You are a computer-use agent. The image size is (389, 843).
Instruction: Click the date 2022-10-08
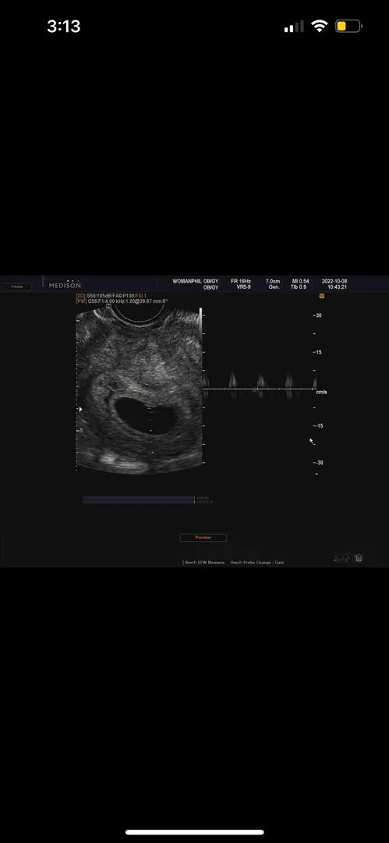(334, 281)
